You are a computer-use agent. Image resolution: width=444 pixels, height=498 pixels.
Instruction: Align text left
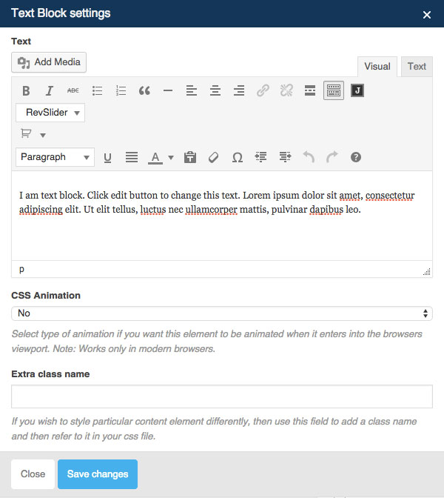coord(192,91)
